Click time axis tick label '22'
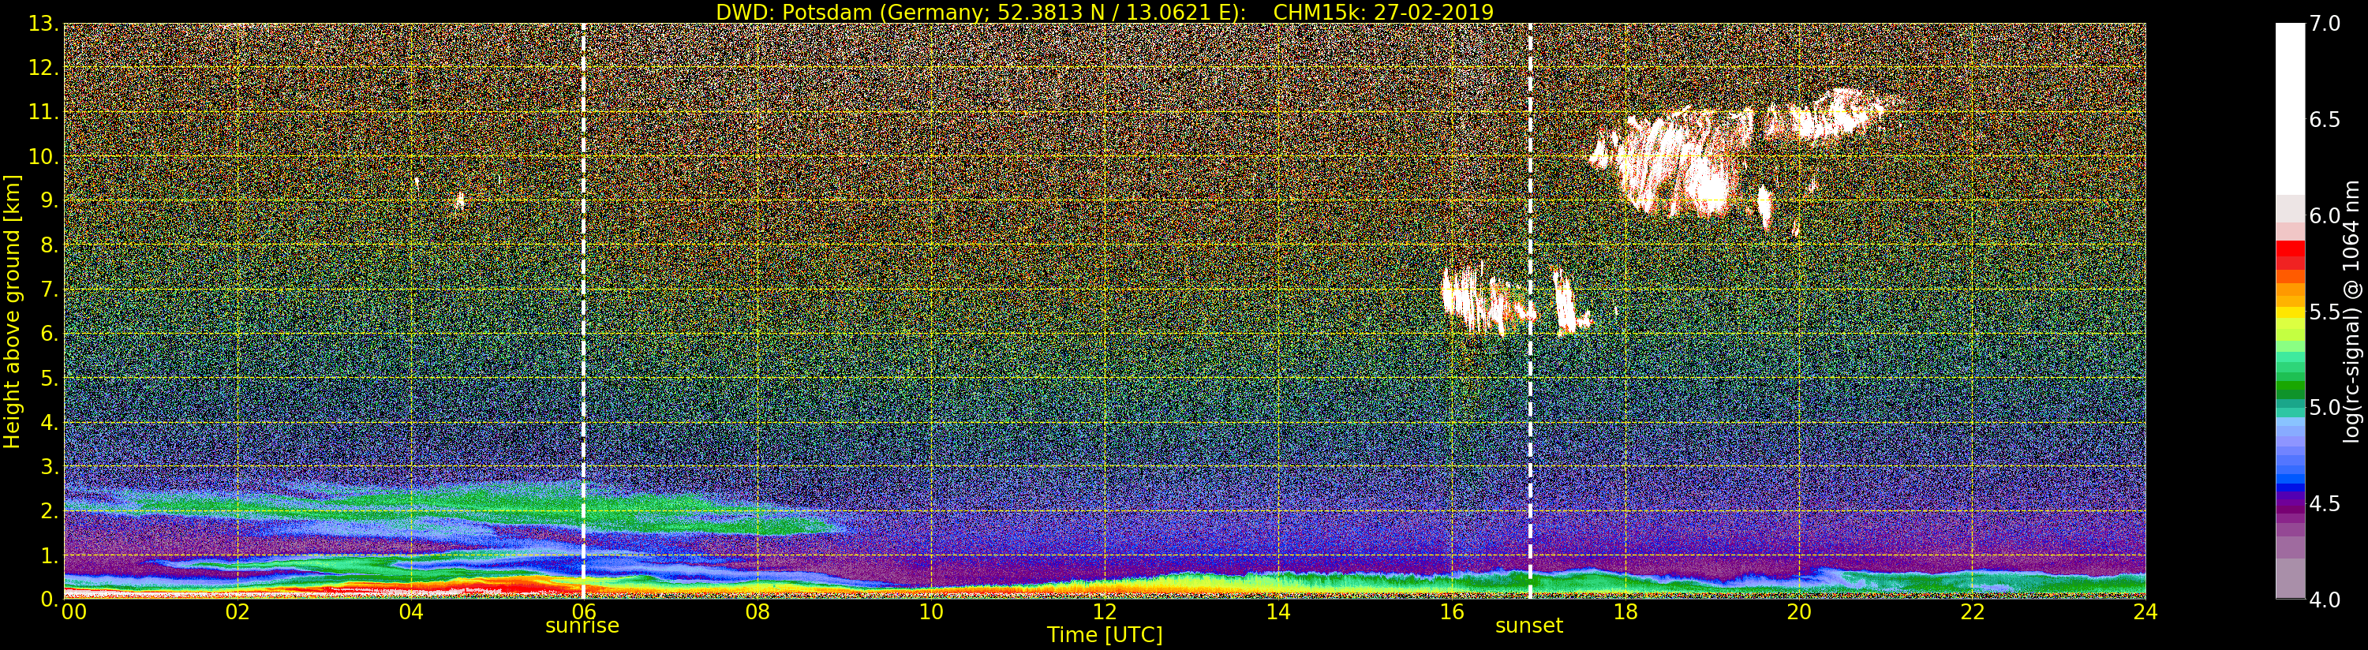This screenshot has width=2368, height=650. click(x=1973, y=612)
